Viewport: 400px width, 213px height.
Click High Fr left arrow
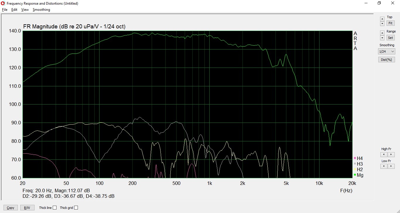tap(384, 154)
